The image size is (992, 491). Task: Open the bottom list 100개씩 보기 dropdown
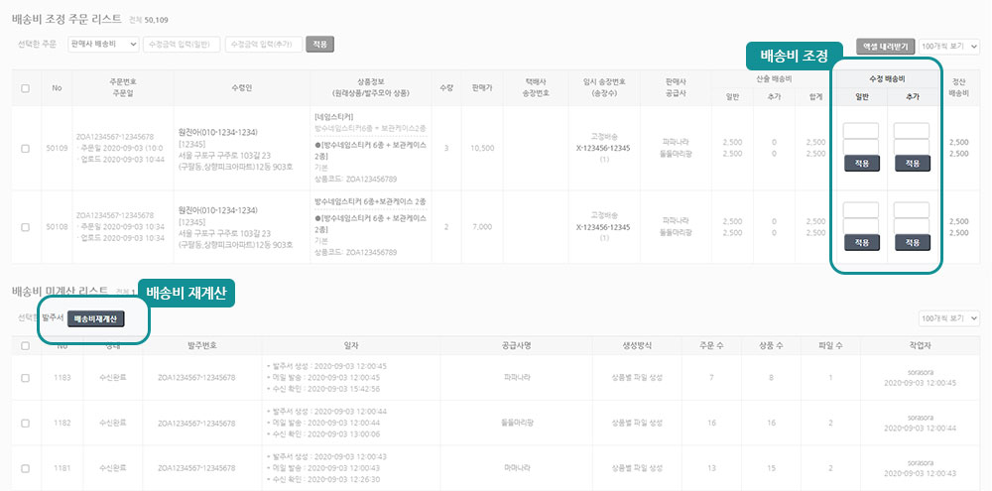[949, 319]
